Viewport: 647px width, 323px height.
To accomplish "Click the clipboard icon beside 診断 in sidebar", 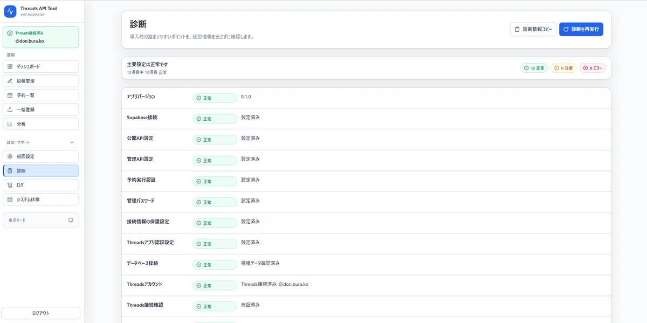I will coord(10,170).
